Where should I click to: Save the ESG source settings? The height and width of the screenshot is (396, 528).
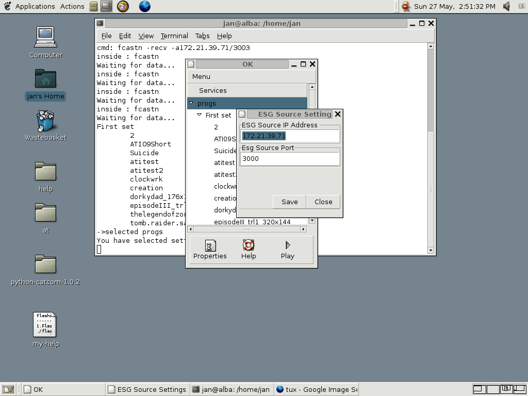tap(289, 202)
